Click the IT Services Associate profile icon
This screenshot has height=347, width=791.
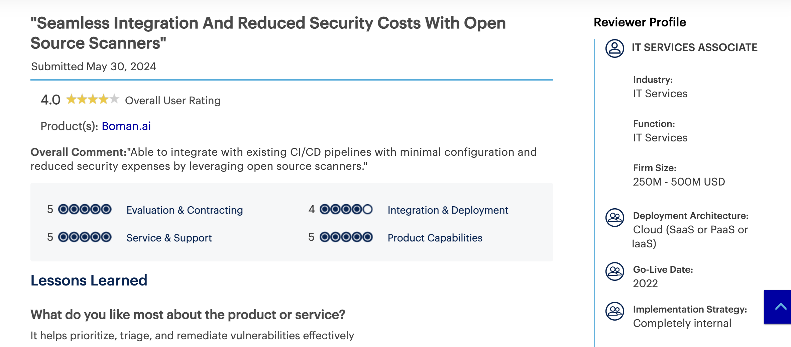pyautogui.click(x=614, y=48)
